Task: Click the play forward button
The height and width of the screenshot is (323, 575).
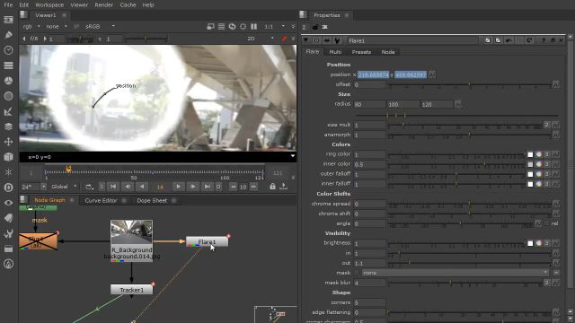Action: [178, 187]
